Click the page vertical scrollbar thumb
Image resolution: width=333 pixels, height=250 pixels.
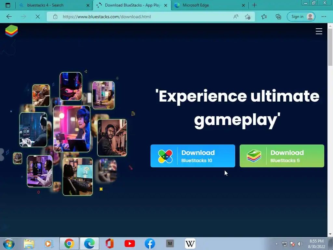[x=330, y=47]
